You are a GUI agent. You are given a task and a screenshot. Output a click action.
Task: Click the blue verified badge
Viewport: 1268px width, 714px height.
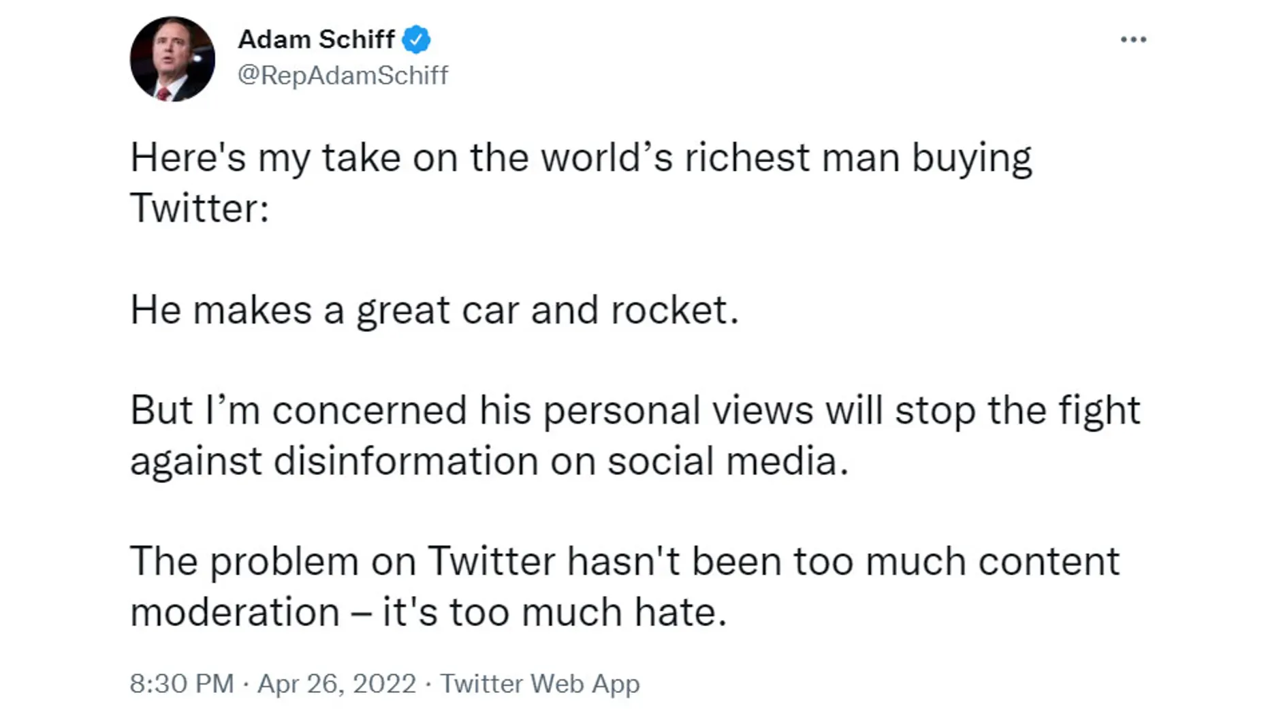(x=416, y=40)
